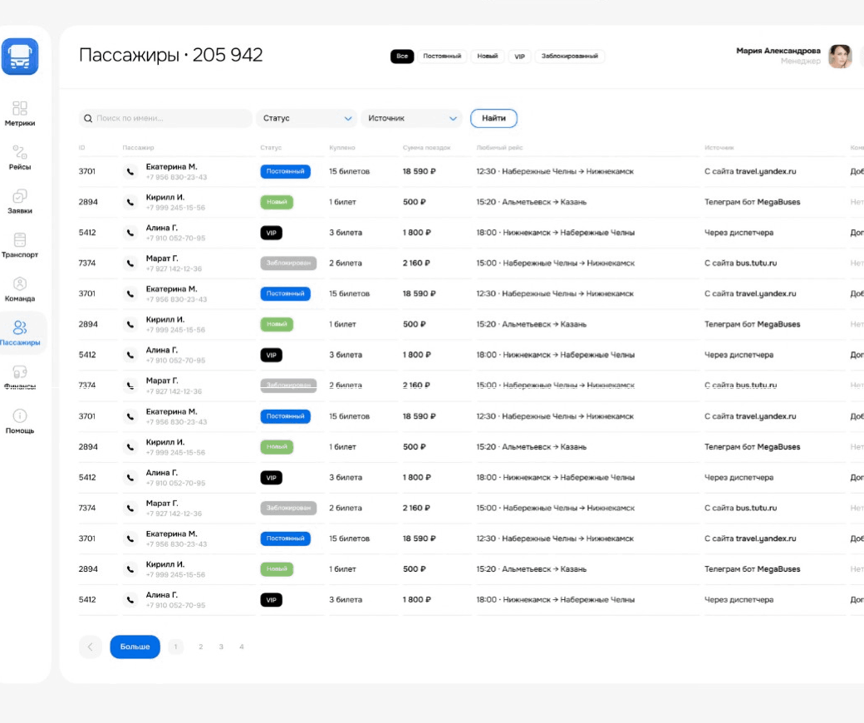Screen dimensions: 864x723
Task: Filter by Заблокированный tab
Action: click(x=570, y=57)
